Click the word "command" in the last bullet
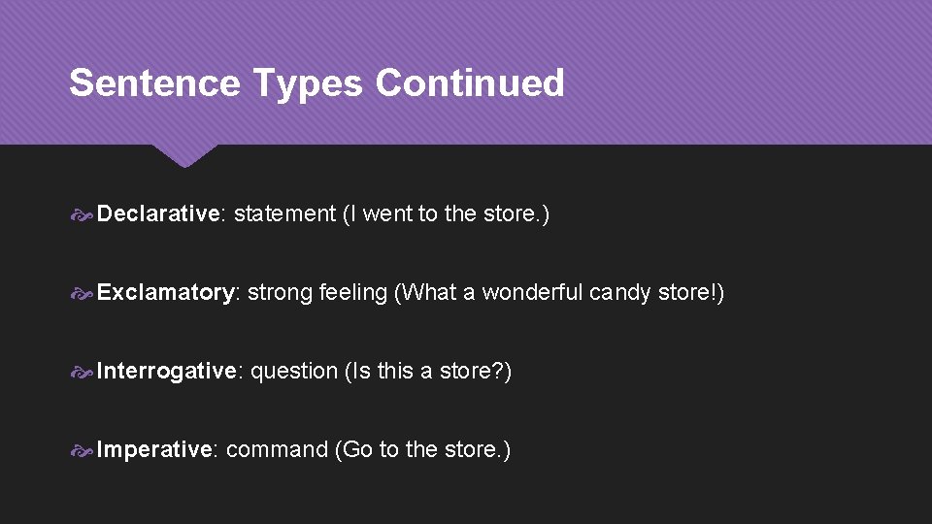932x524 pixels. [277, 450]
